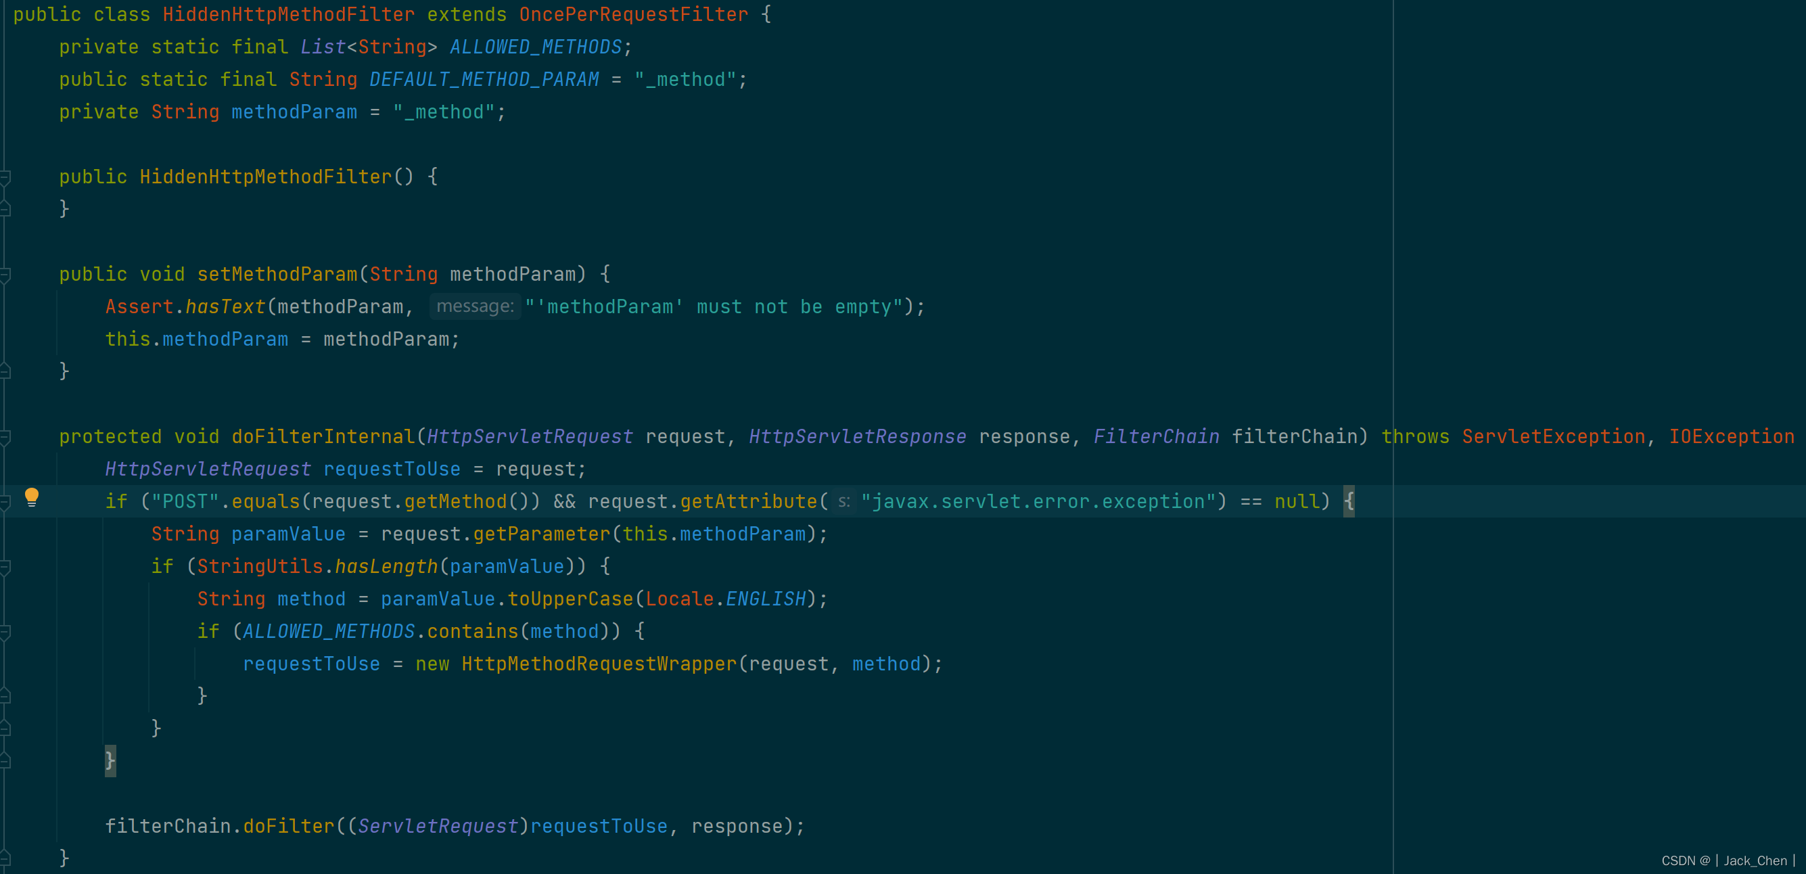Click the StringUtils.hasLength method name

(386, 567)
